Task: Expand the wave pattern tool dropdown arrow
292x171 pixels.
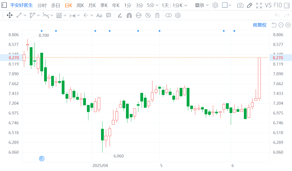Action: [x=52, y=15]
